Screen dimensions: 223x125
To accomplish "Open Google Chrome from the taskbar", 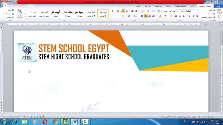I will pos(55,122).
